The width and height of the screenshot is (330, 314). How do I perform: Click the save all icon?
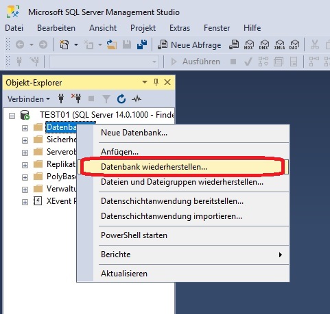pos(142,44)
